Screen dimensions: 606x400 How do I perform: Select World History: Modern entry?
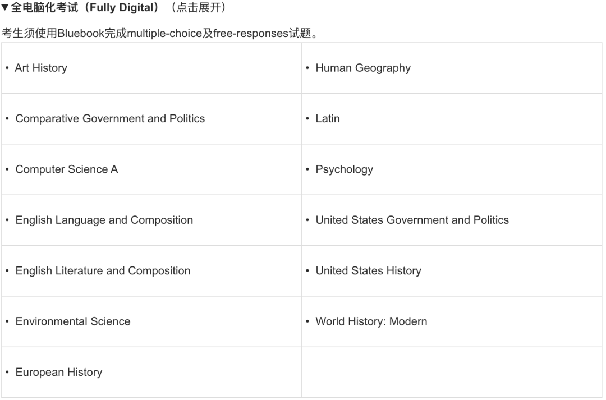point(371,321)
